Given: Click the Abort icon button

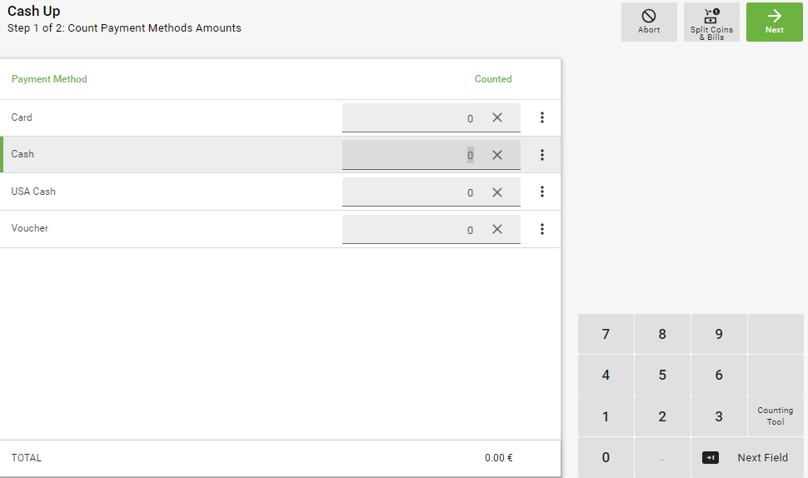Looking at the screenshot, I should (x=649, y=22).
